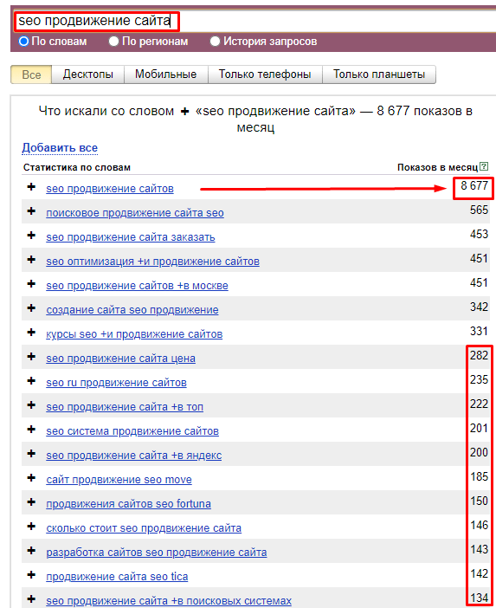Open link 'поисковое продвижение сайта seo'
Image resolution: width=496 pixels, height=608 pixels.
(x=135, y=213)
